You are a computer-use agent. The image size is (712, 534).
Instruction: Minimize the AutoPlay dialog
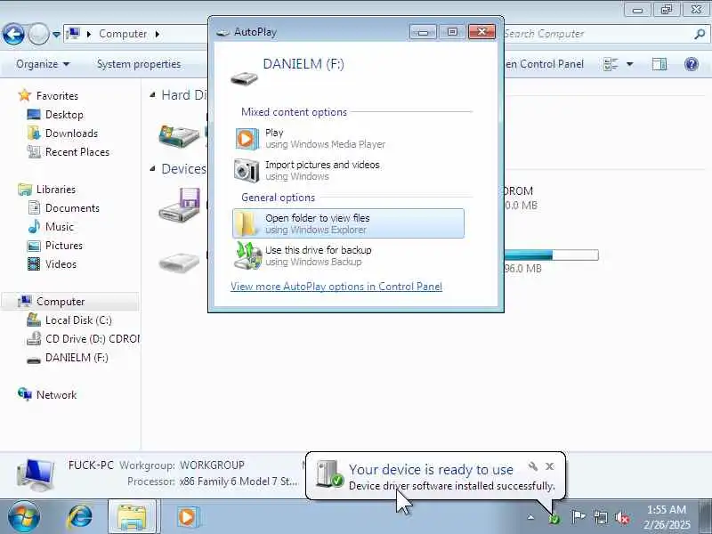click(x=423, y=32)
